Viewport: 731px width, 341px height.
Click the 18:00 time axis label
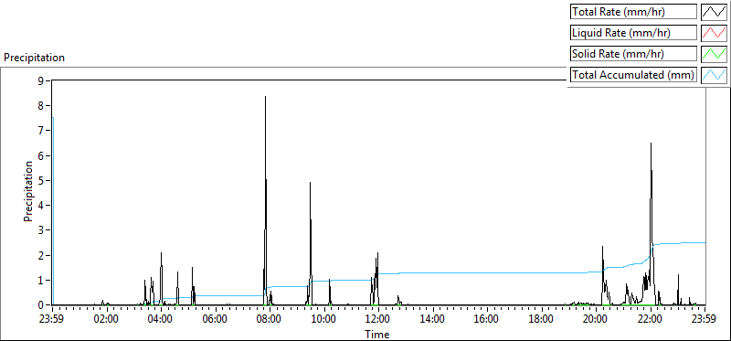coord(542,320)
